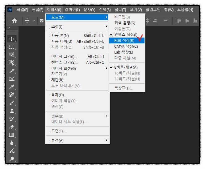Open the 편집(E) menu
205x169 pixels.
pos(38,10)
